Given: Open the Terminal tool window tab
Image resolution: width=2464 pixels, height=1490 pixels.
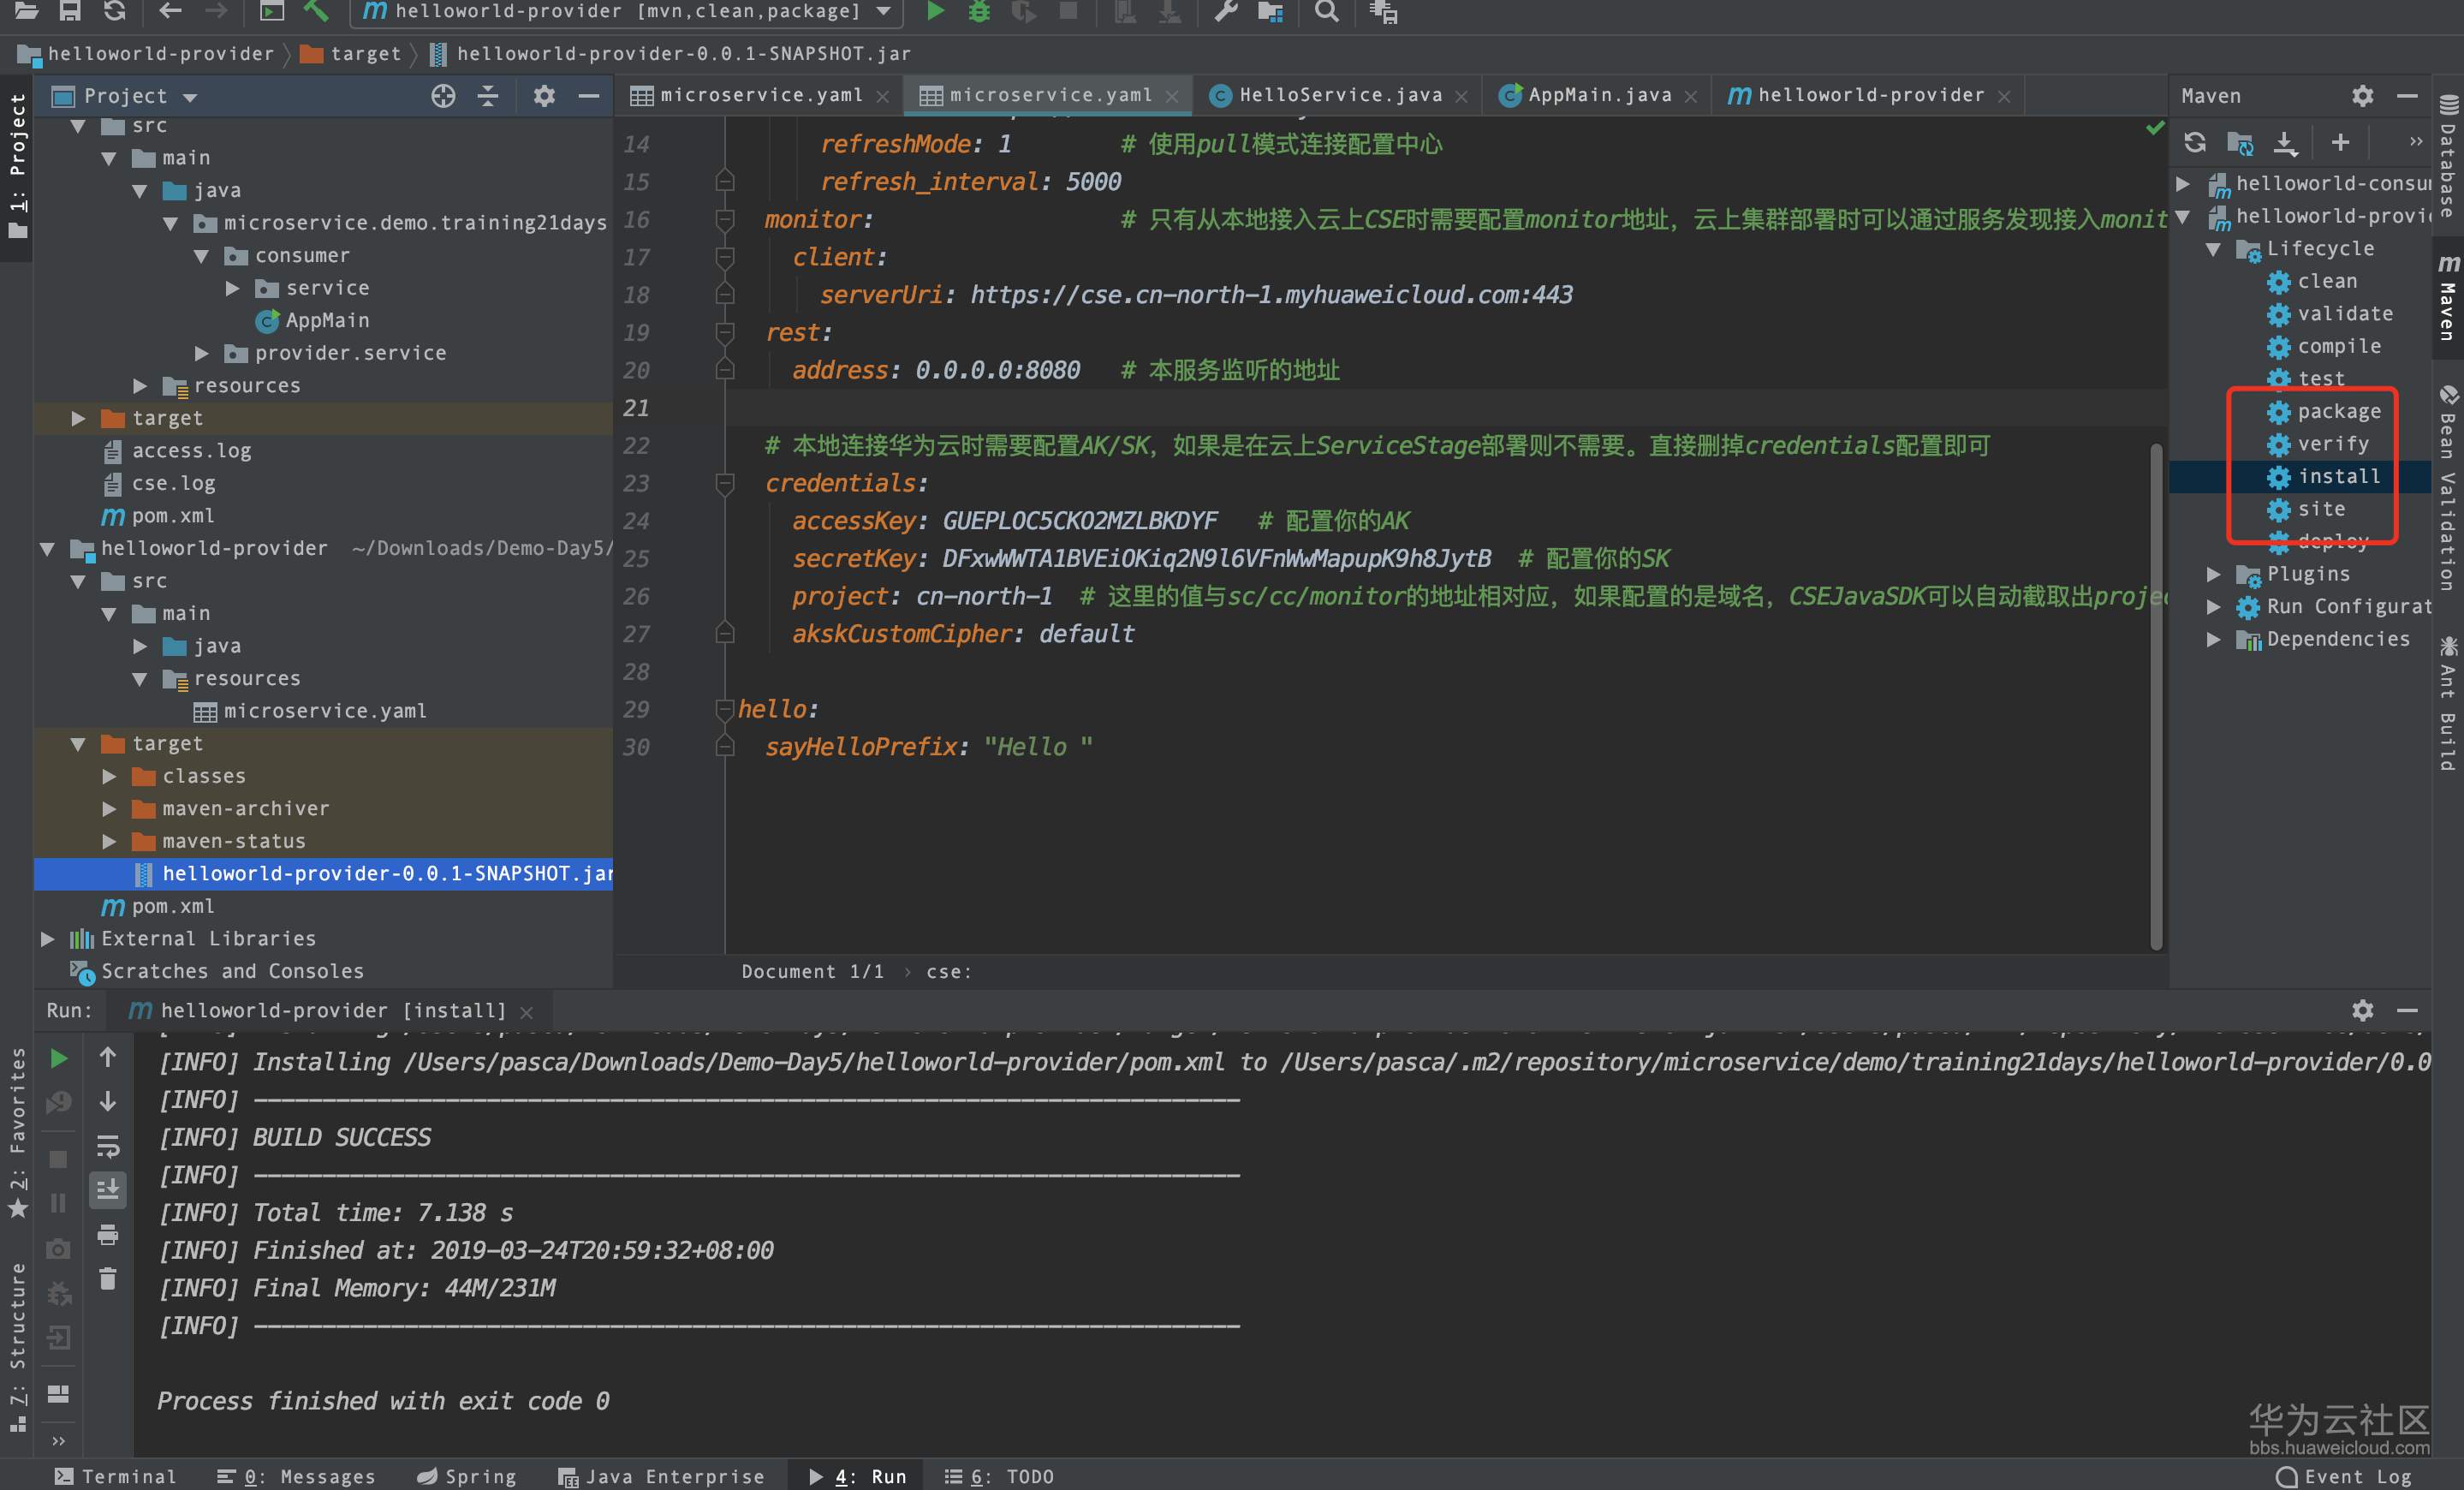Looking at the screenshot, I should tap(115, 1476).
